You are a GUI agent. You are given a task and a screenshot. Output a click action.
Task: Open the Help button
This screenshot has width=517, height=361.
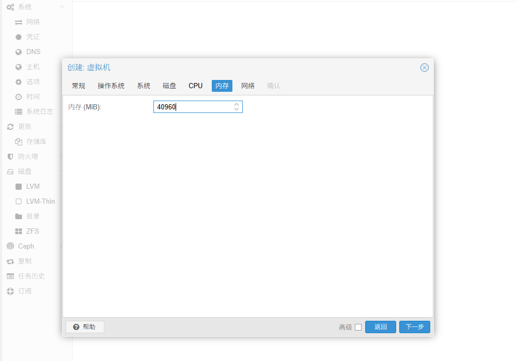tap(85, 327)
